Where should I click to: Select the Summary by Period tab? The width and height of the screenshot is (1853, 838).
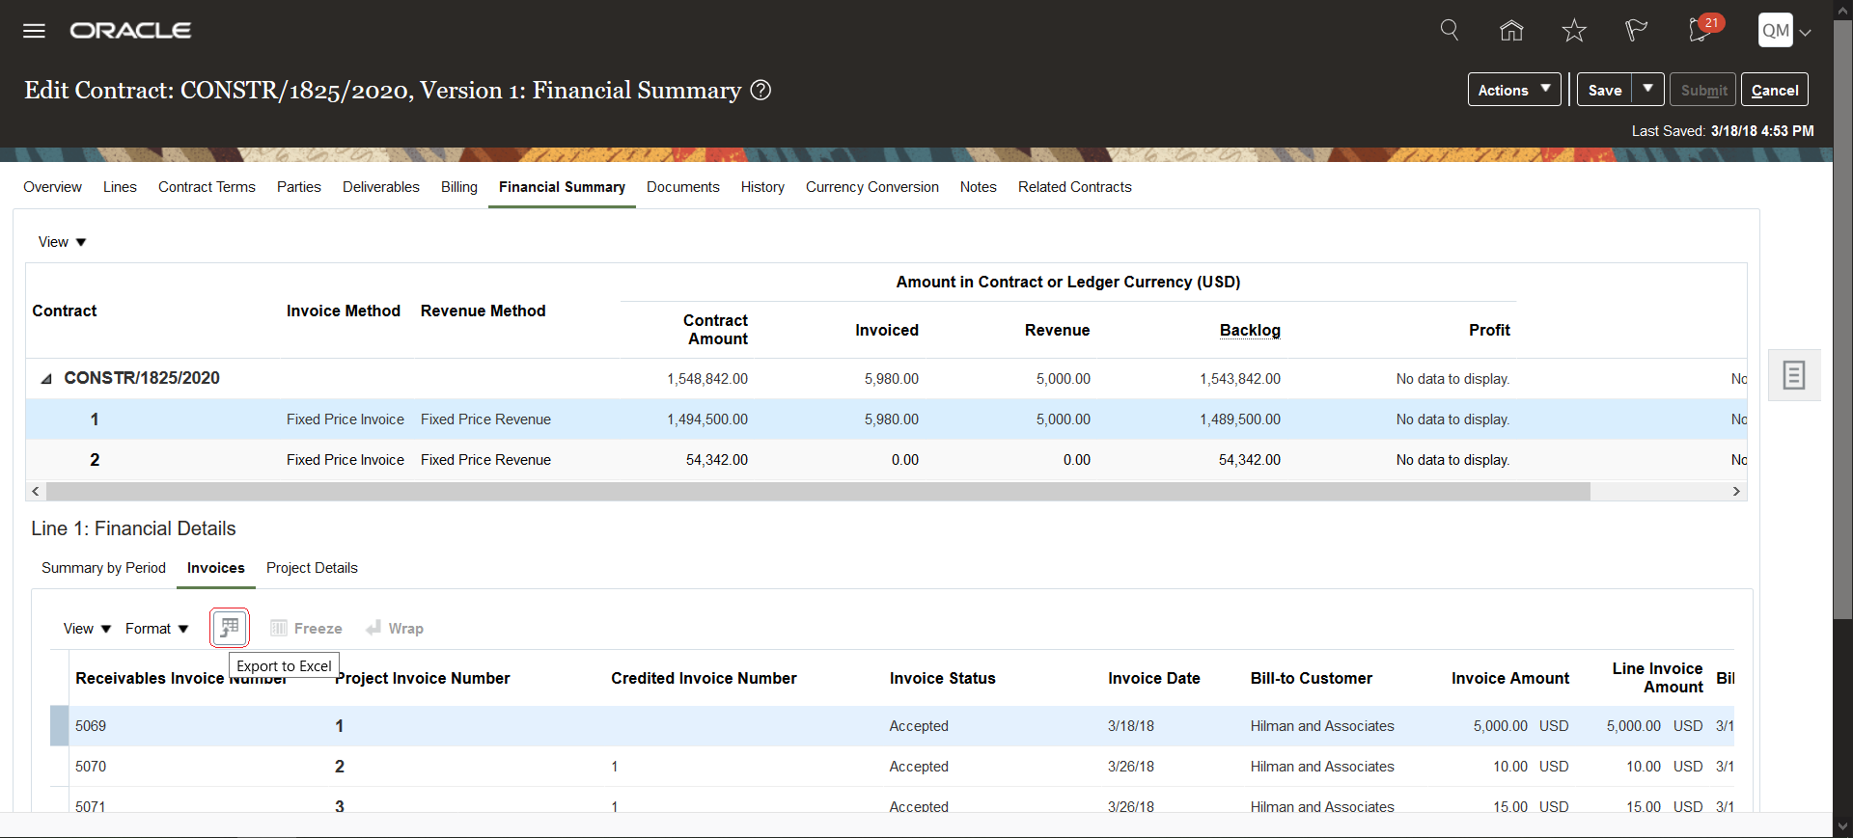point(103,568)
